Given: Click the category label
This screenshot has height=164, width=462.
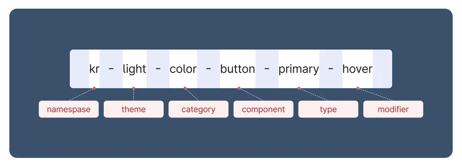Looking at the screenshot, I should point(198,109).
